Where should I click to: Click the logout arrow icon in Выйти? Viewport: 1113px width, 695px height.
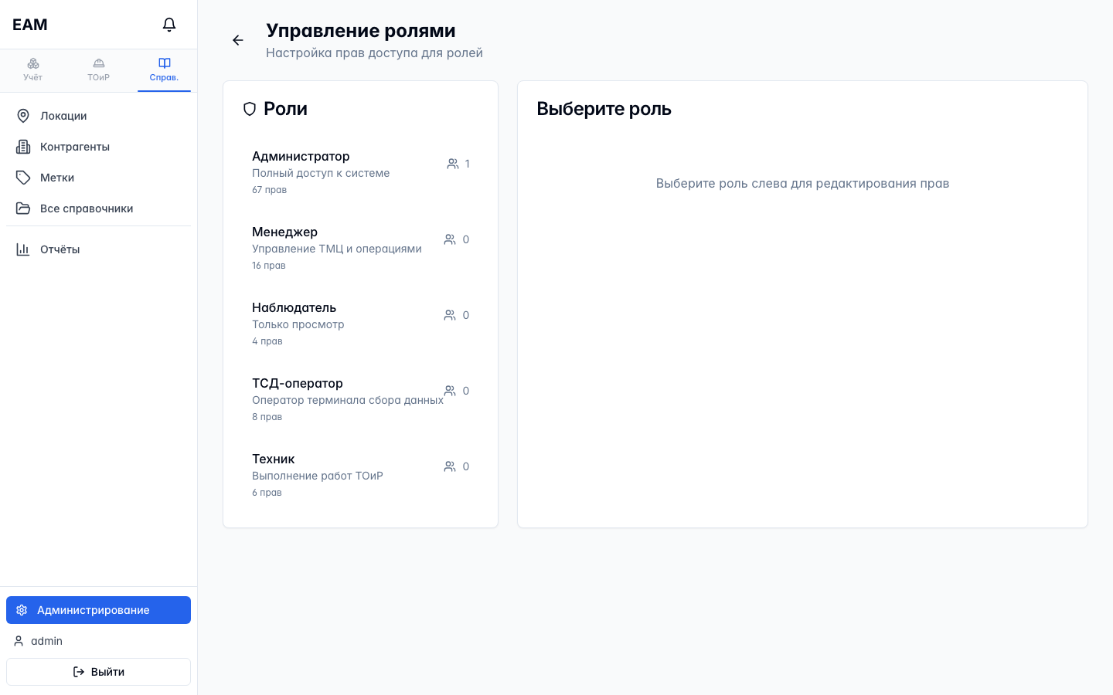[x=79, y=672]
